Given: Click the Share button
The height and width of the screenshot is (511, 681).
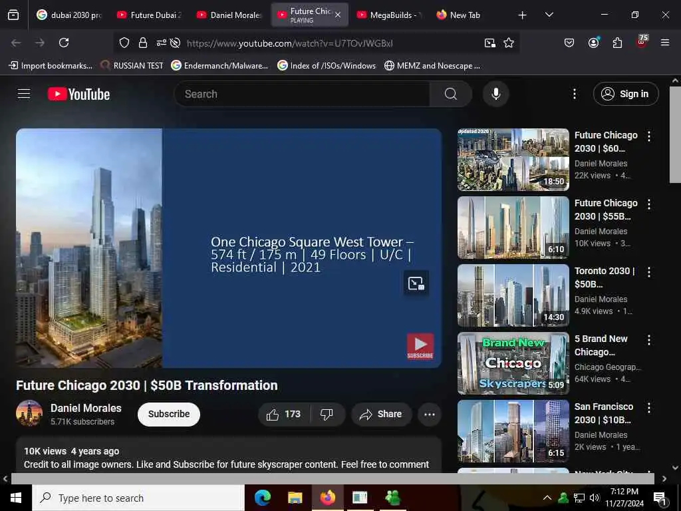Looking at the screenshot, I should click(x=381, y=414).
